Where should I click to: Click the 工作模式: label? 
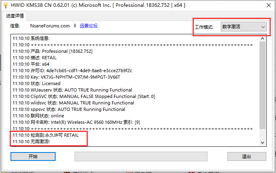tap(204, 27)
